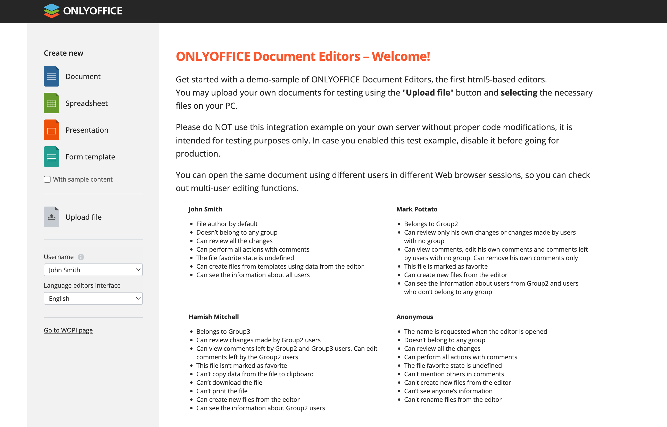The image size is (667, 427).
Task: Click the green Spreadsheet file icon
Action: pos(51,103)
